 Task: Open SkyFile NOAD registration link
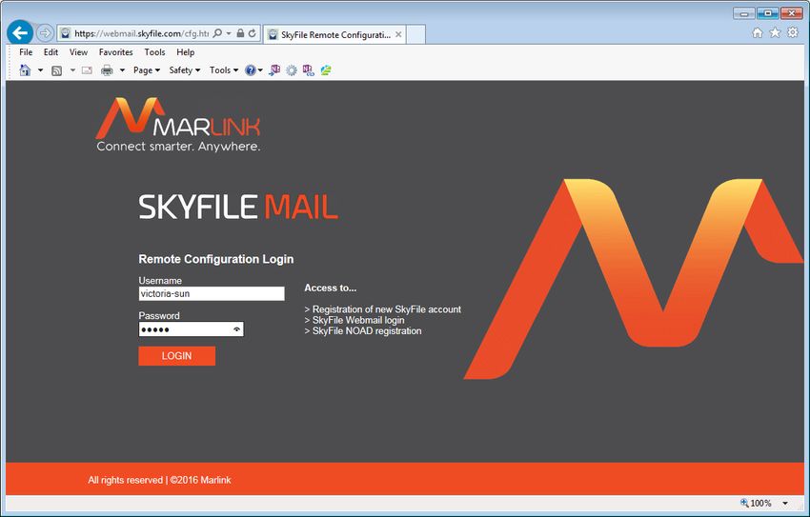click(367, 330)
